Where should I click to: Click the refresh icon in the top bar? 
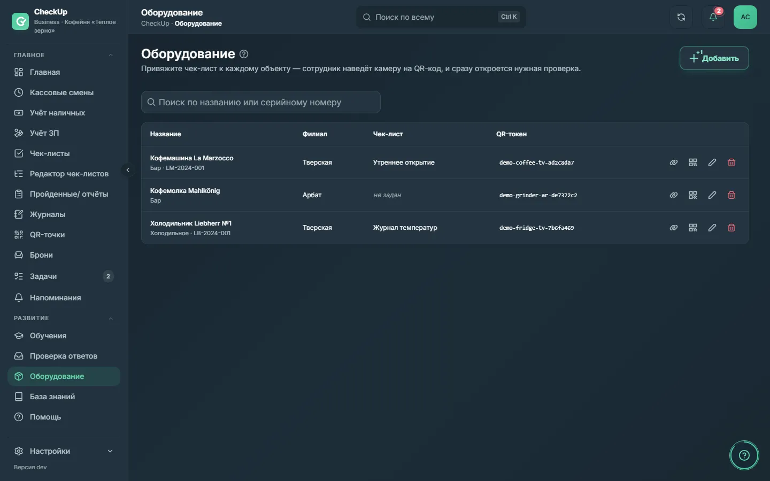tap(681, 17)
